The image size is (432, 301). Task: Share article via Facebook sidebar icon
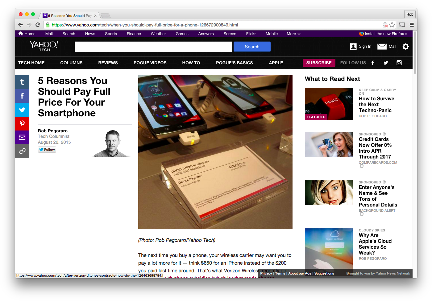pos(22,96)
